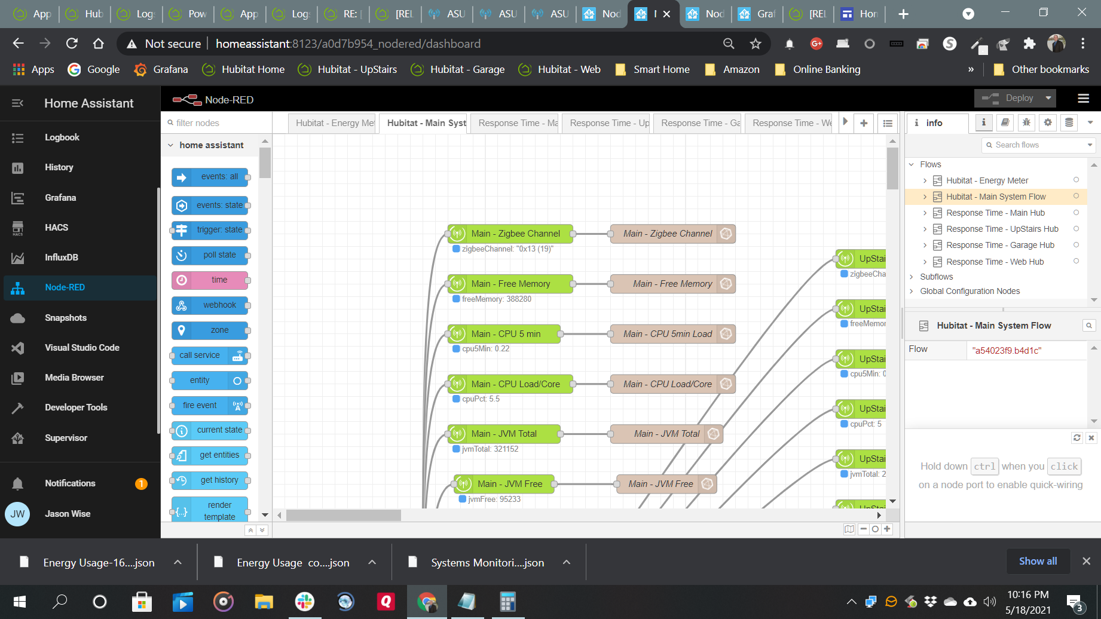Screen dimensions: 1101x619
Task: Open the context data database tab
Action: pos(1069,122)
